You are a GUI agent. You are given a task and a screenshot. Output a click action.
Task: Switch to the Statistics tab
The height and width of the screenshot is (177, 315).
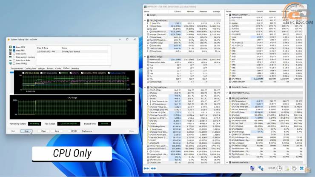coord(75,69)
